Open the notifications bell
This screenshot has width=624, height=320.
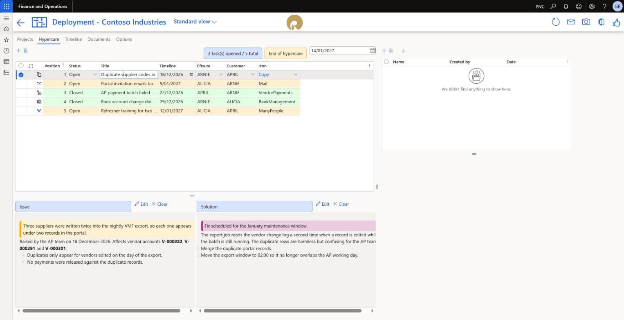click(566, 6)
